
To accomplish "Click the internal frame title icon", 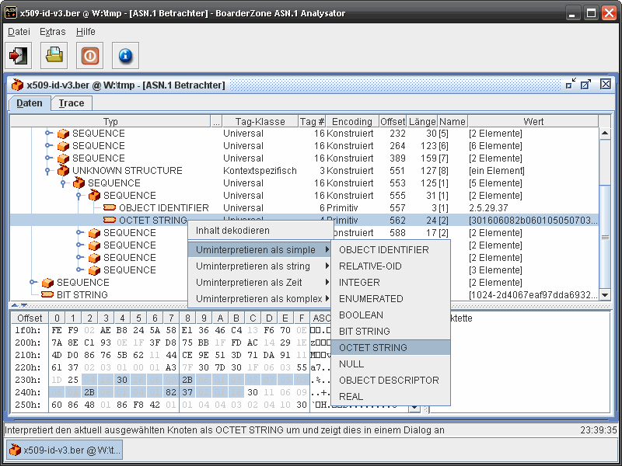I will pyautogui.click(x=17, y=85).
